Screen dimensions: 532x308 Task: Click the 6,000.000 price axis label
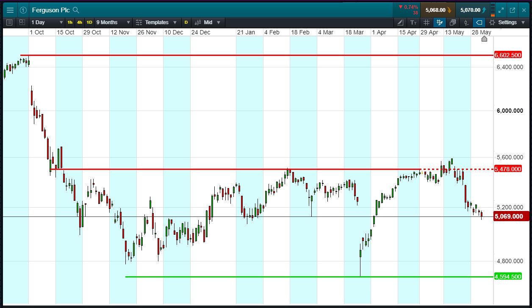(x=510, y=111)
